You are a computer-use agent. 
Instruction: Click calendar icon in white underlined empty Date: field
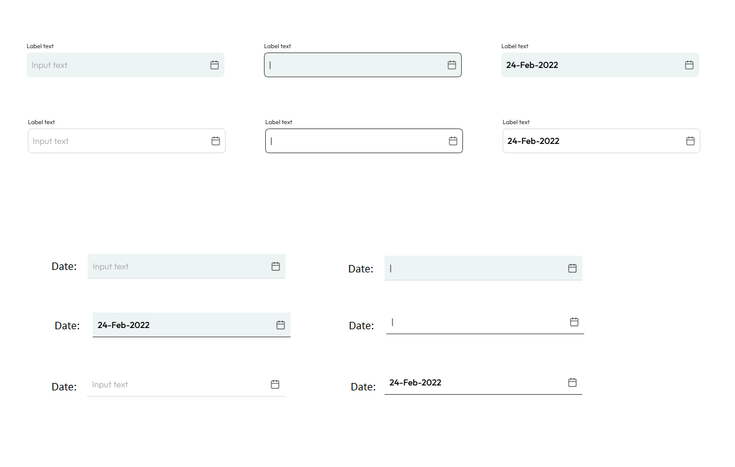click(574, 322)
